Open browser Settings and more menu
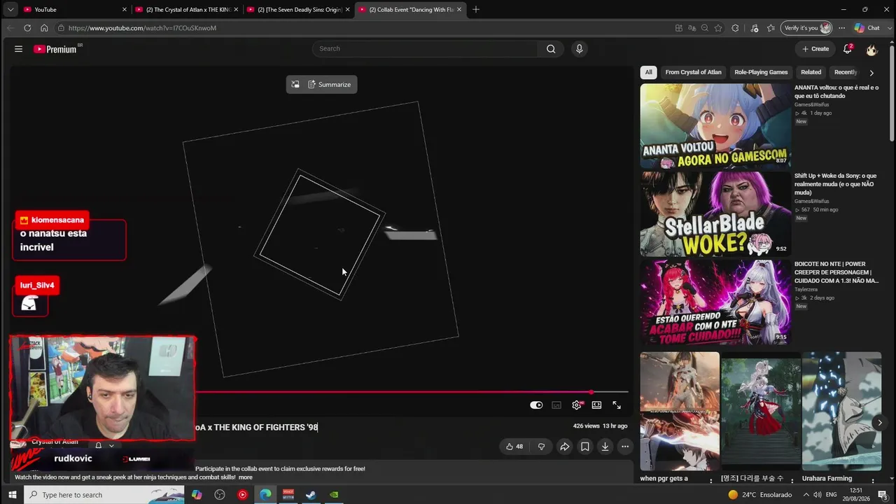 click(x=841, y=28)
